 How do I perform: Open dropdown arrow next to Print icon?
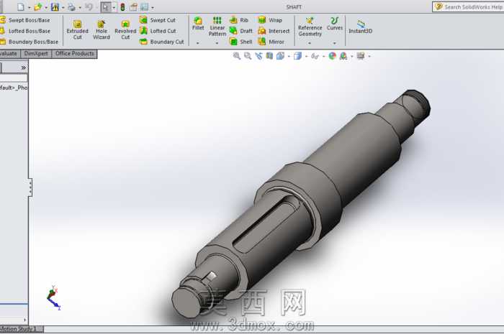[x=80, y=7]
